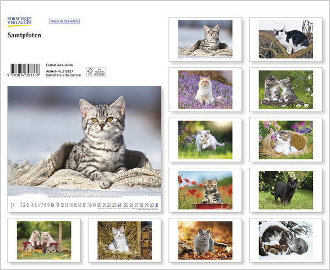Click the Korsch Verlag logo

pos(19,21)
